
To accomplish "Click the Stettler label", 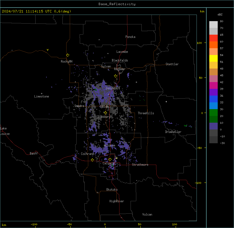I will coord(172,64).
